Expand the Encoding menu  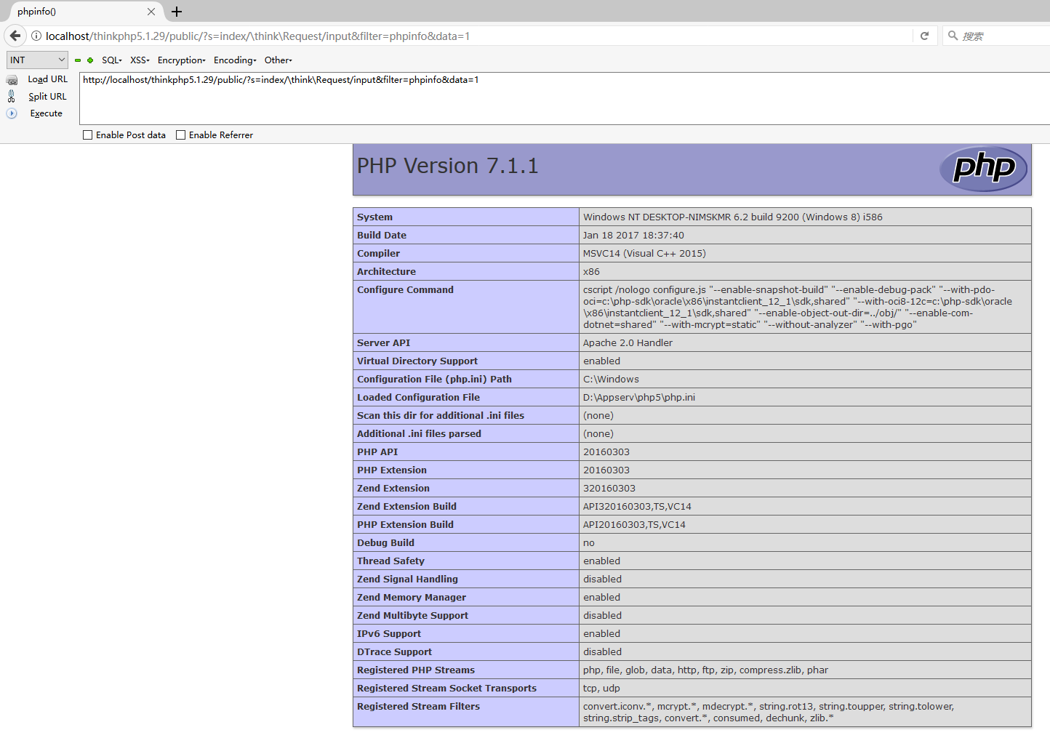point(235,60)
